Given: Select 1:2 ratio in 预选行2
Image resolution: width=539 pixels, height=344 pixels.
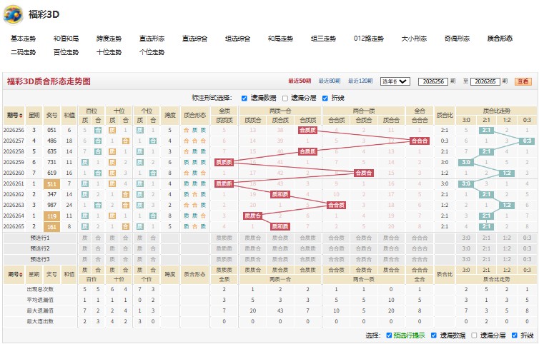Looking at the screenshot, I should coord(507,248).
